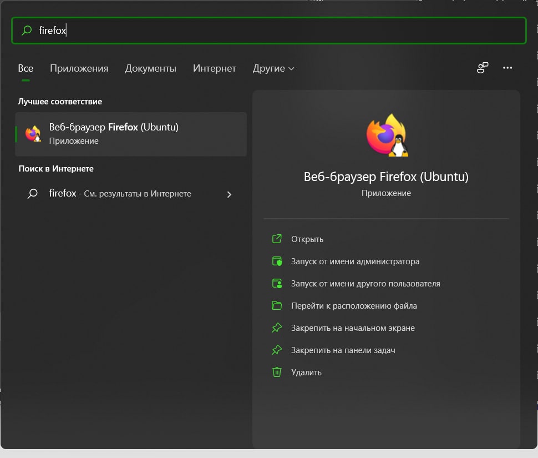Image resolution: width=538 pixels, height=458 pixels.
Task: Switch to the Приложения tab
Action: [79, 68]
